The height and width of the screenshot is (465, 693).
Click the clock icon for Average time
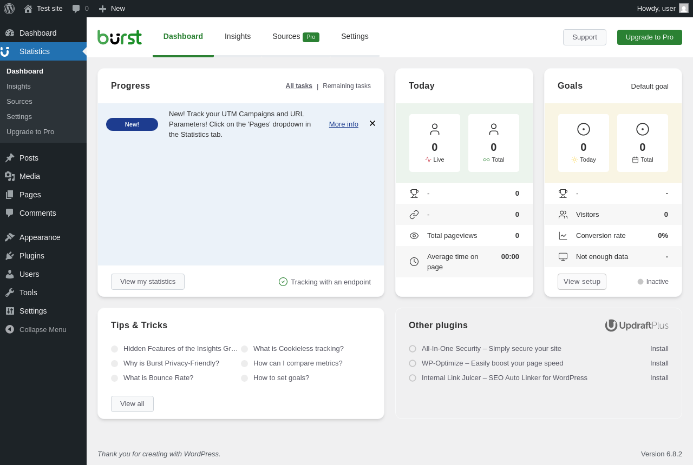pos(414,262)
